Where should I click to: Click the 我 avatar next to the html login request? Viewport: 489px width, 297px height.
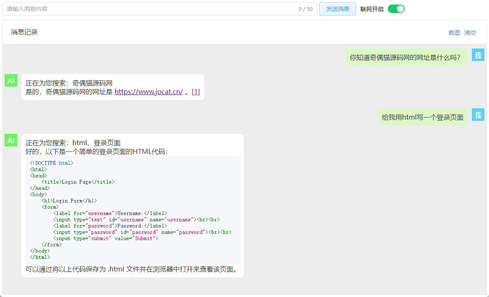click(478, 115)
